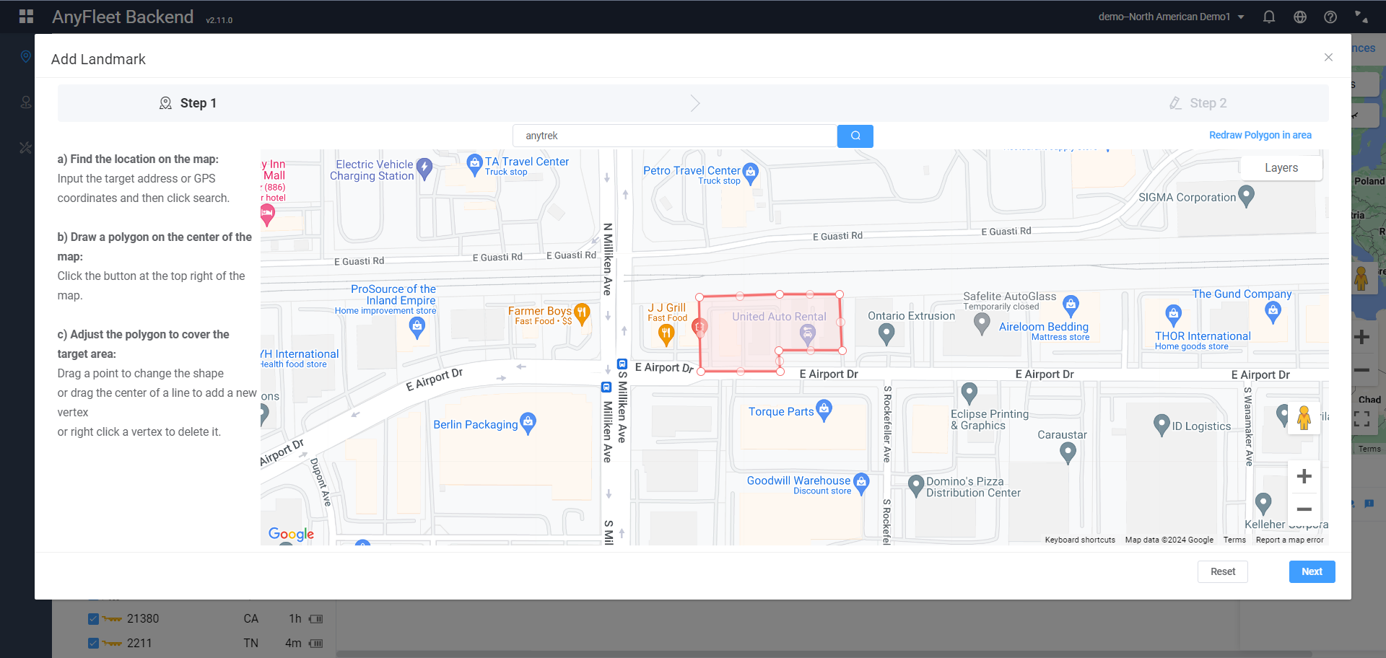Click the search magnifier button

coord(855,136)
